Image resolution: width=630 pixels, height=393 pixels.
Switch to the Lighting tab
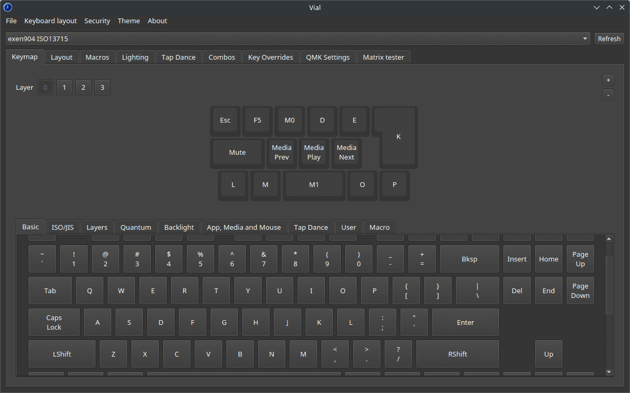point(135,57)
